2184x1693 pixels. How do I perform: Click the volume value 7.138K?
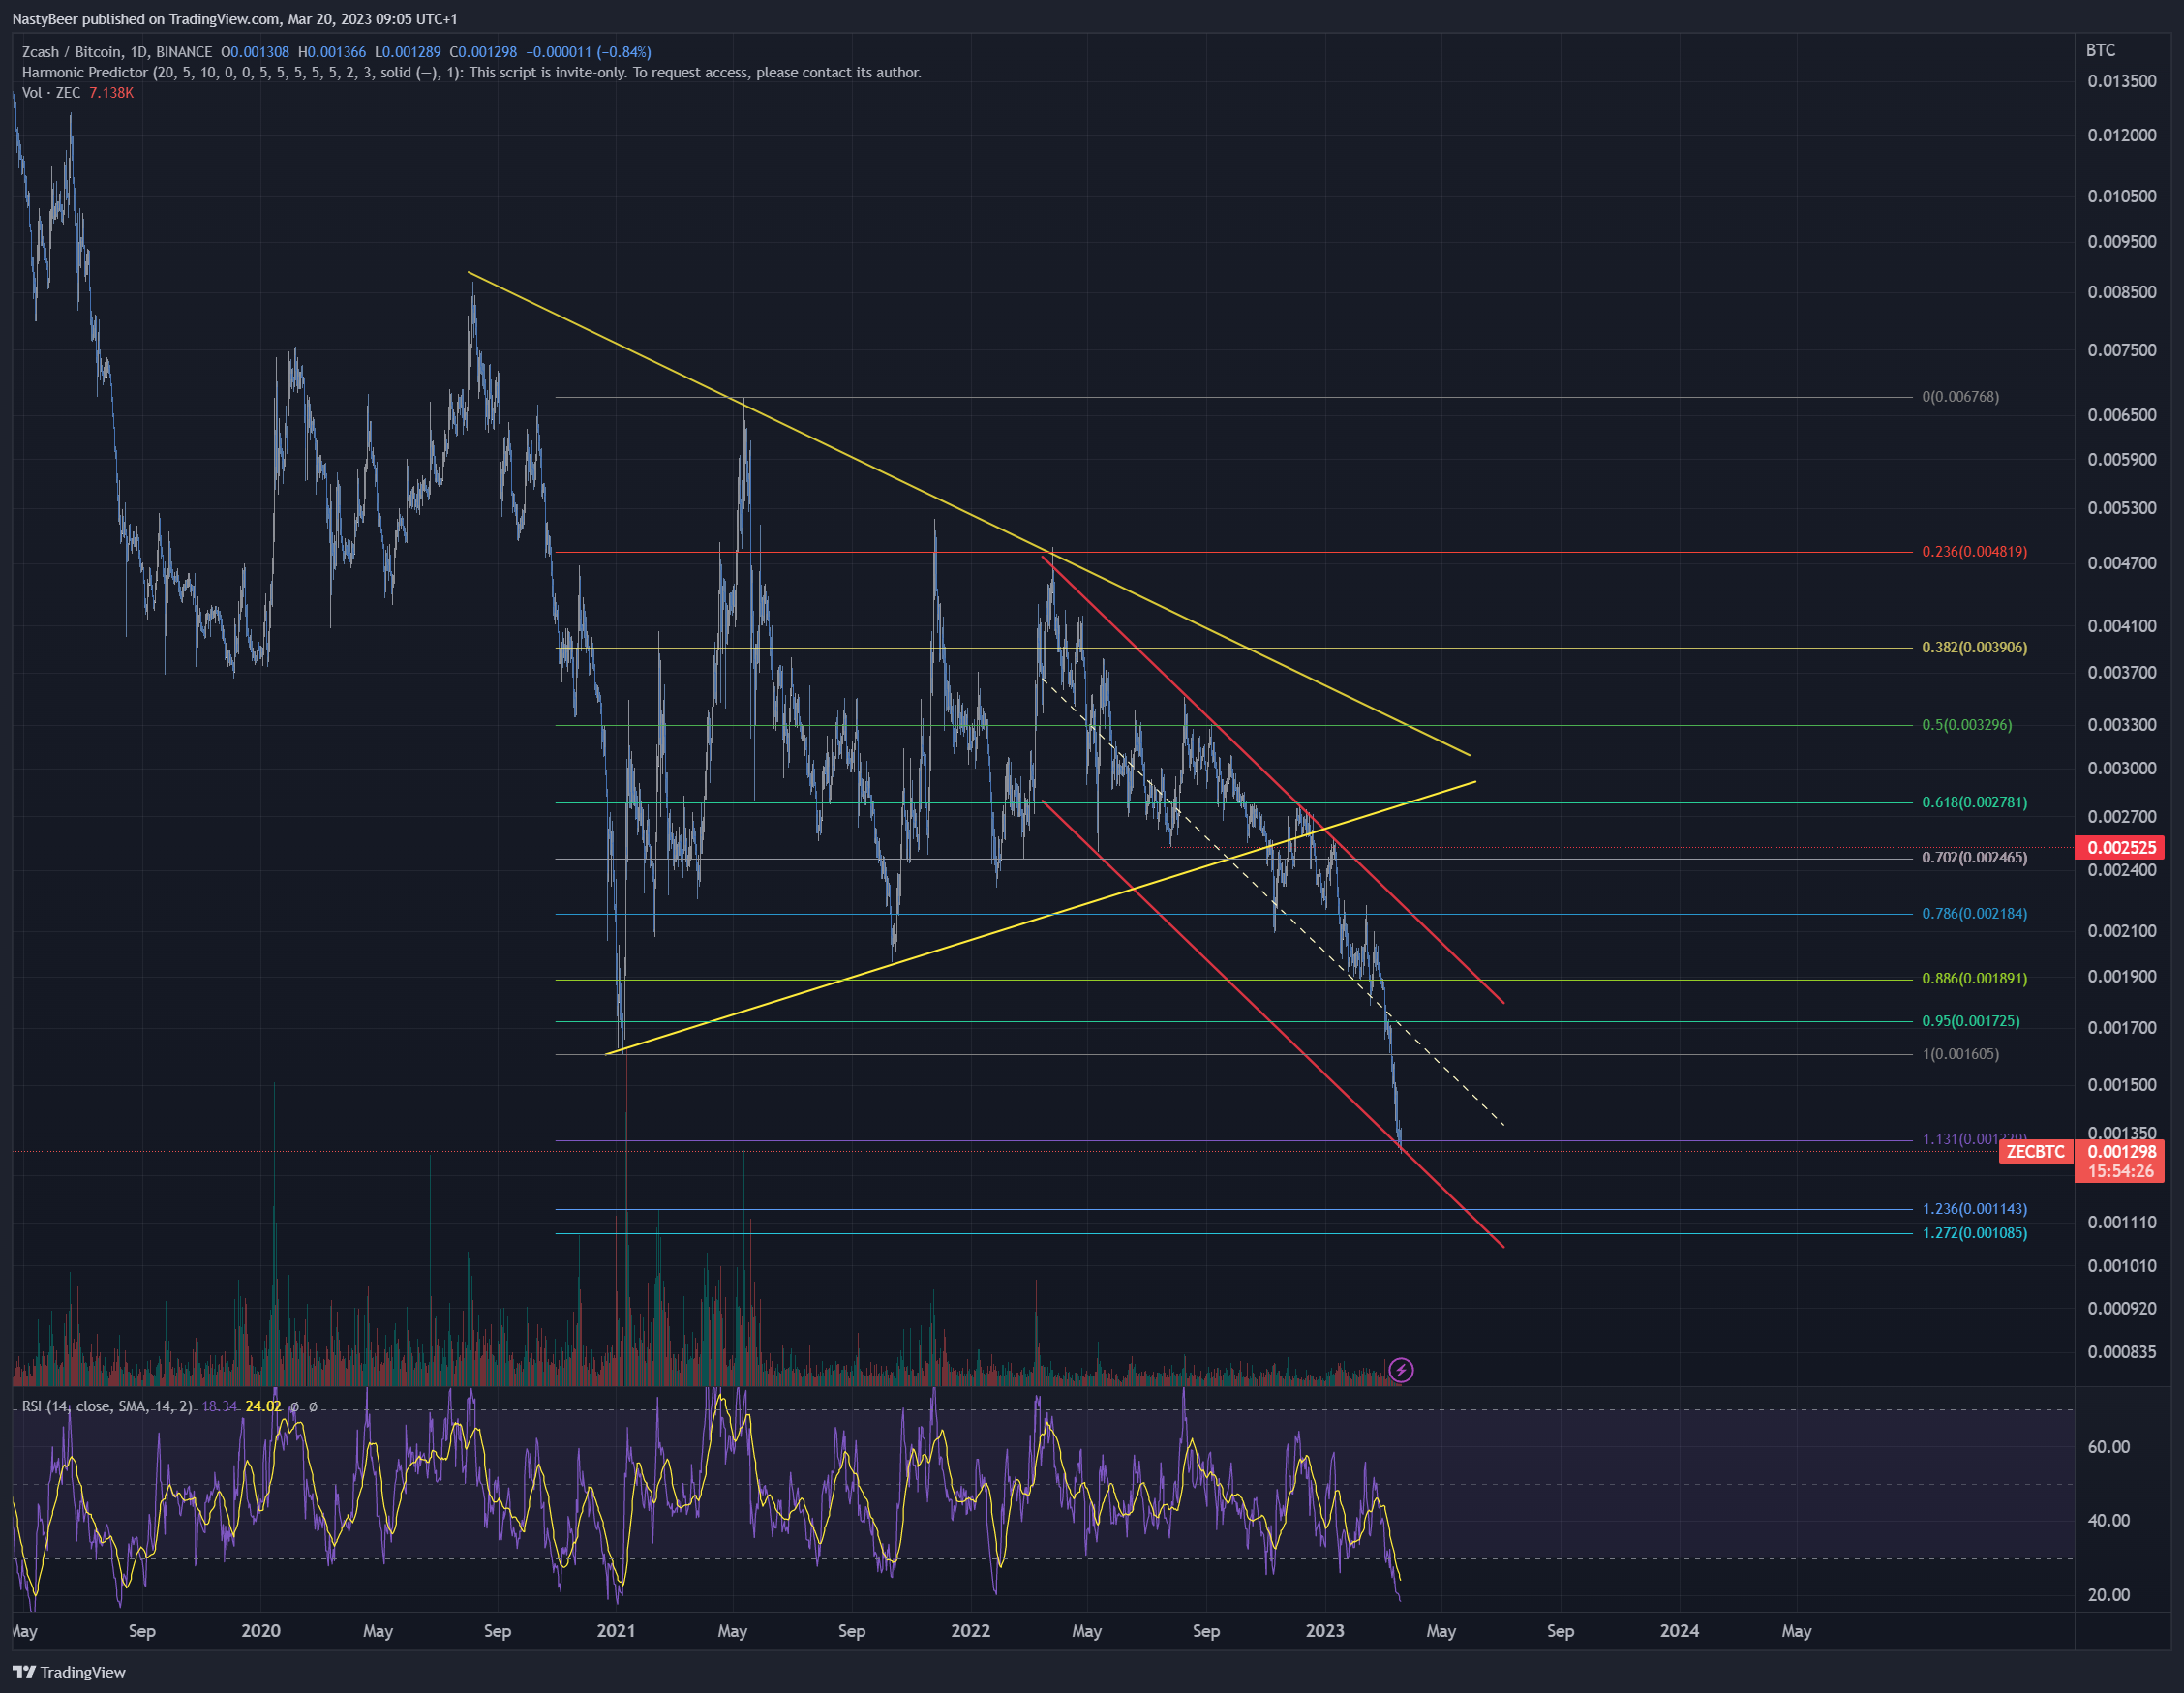[111, 92]
